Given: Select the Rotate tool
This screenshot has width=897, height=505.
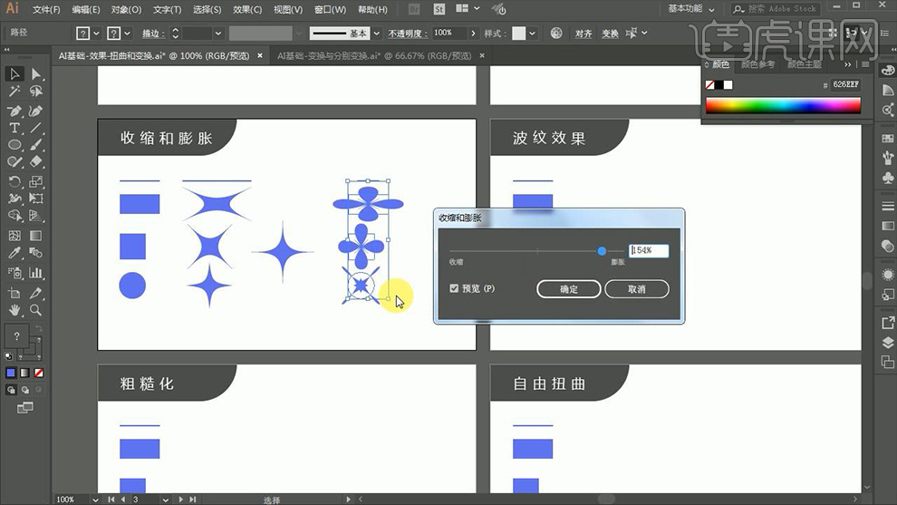Looking at the screenshot, I should pos(14,181).
